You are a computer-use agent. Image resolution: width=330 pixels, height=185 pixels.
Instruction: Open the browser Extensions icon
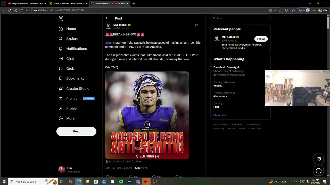[x=286, y=10]
